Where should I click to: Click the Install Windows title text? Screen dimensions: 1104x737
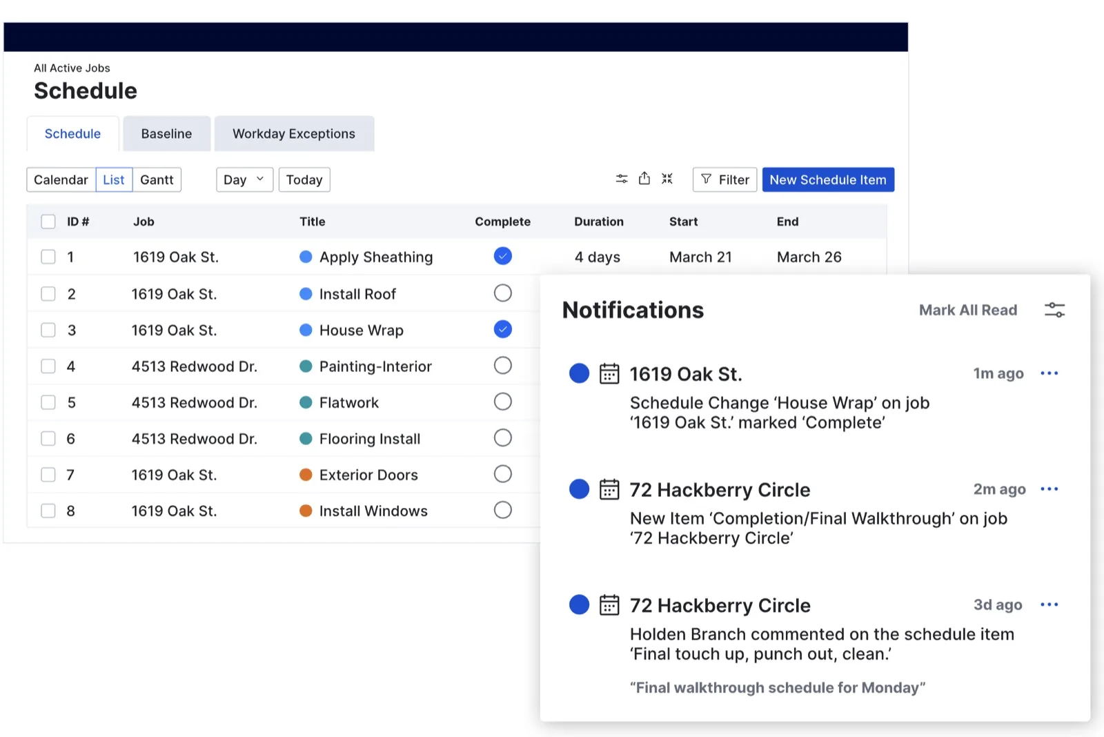point(373,511)
